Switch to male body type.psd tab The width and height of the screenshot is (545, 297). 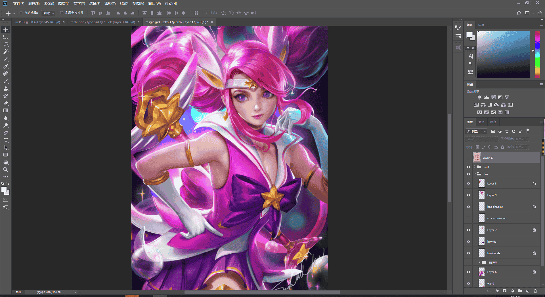tap(103, 22)
